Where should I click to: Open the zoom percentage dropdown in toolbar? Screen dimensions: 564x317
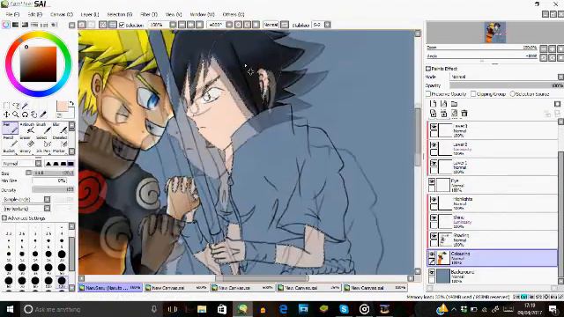[x=173, y=25]
